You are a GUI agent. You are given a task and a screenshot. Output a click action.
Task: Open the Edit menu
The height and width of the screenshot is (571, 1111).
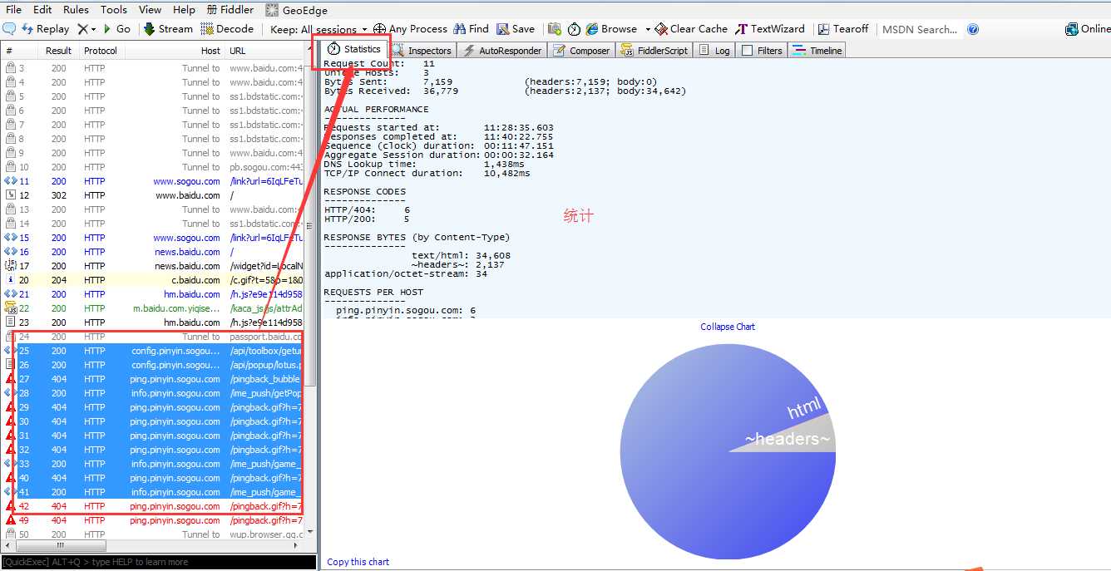pos(42,10)
